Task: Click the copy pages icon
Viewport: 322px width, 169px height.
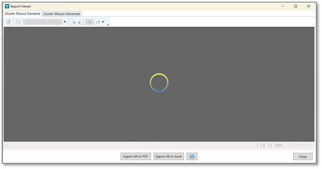Action: tap(18, 22)
